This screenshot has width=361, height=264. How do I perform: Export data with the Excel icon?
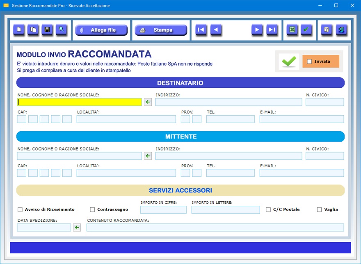[292, 30]
